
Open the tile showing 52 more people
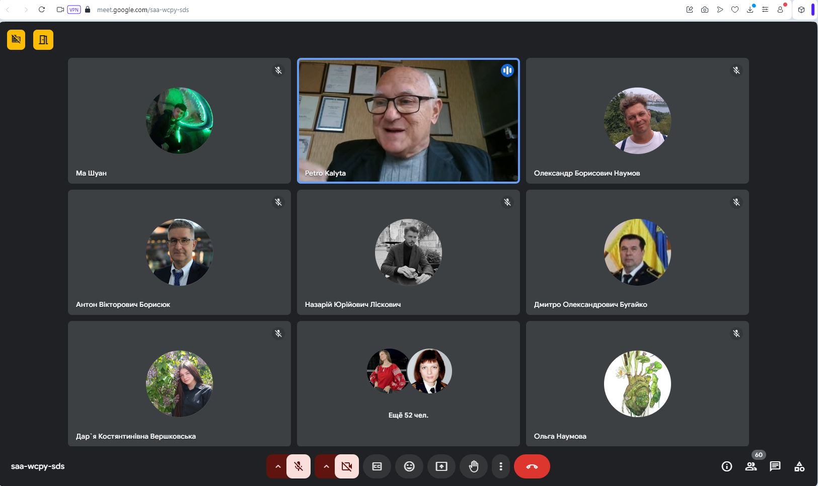click(408, 383)
